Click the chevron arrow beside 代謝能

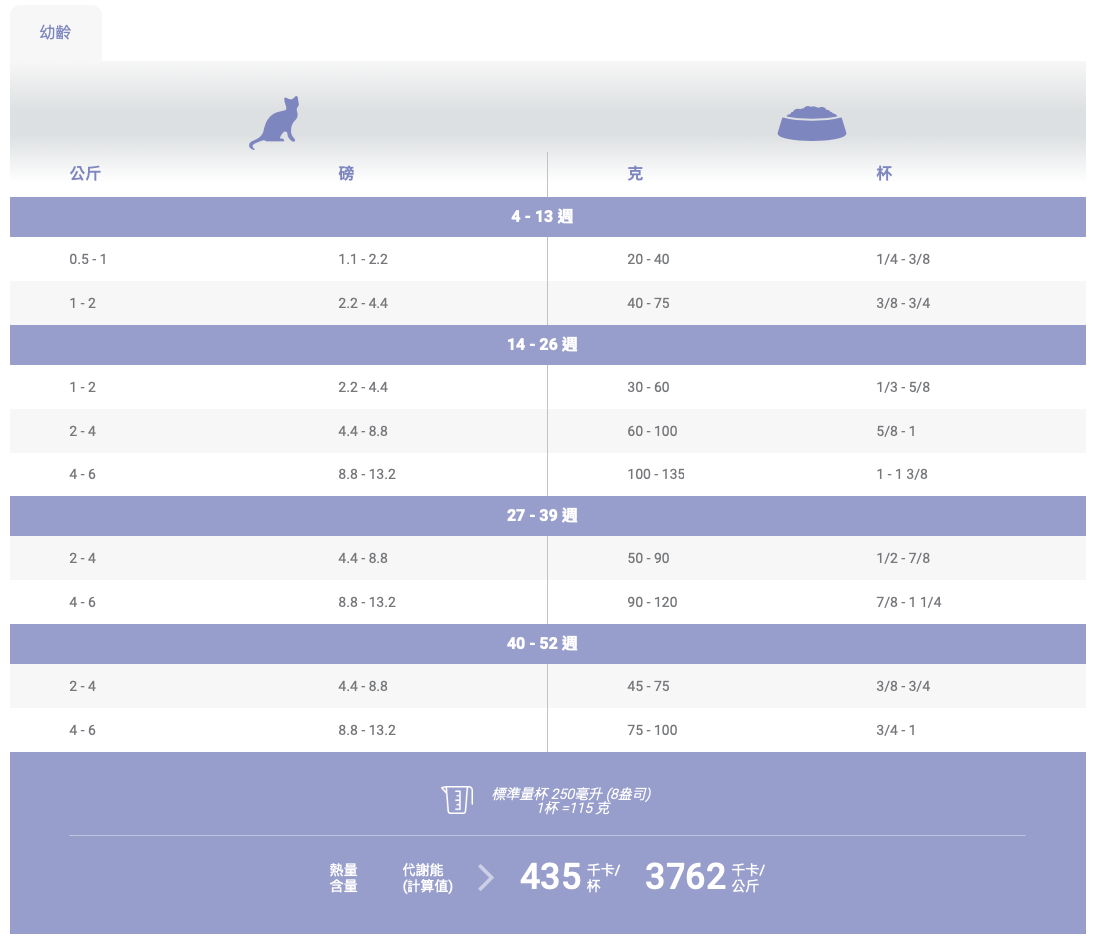(x=486, y=877)
